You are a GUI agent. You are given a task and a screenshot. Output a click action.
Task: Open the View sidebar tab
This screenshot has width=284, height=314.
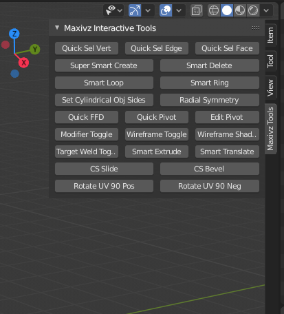[270, 87]
